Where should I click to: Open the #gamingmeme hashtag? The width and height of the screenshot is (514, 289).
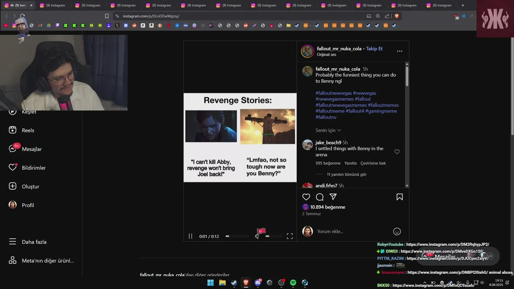[381, 111]
